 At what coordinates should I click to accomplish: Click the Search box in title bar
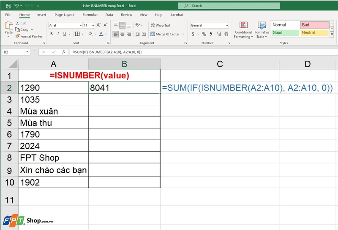(x=229, y=6)
